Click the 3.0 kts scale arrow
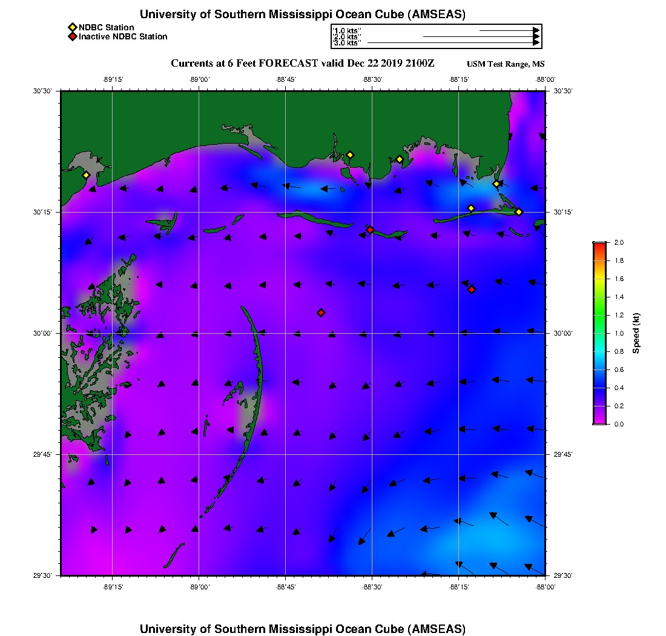Viewport: 666px width, 636px height. pos(453,42)
